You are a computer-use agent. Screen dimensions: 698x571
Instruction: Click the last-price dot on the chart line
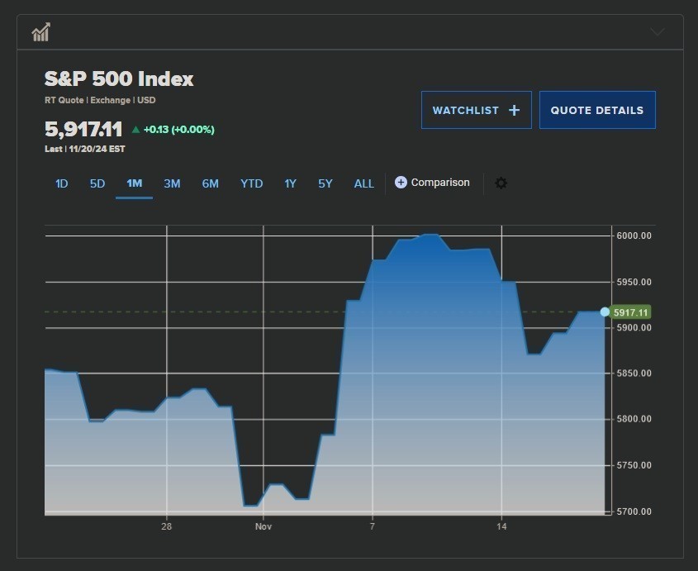click(x=605, y=312)
